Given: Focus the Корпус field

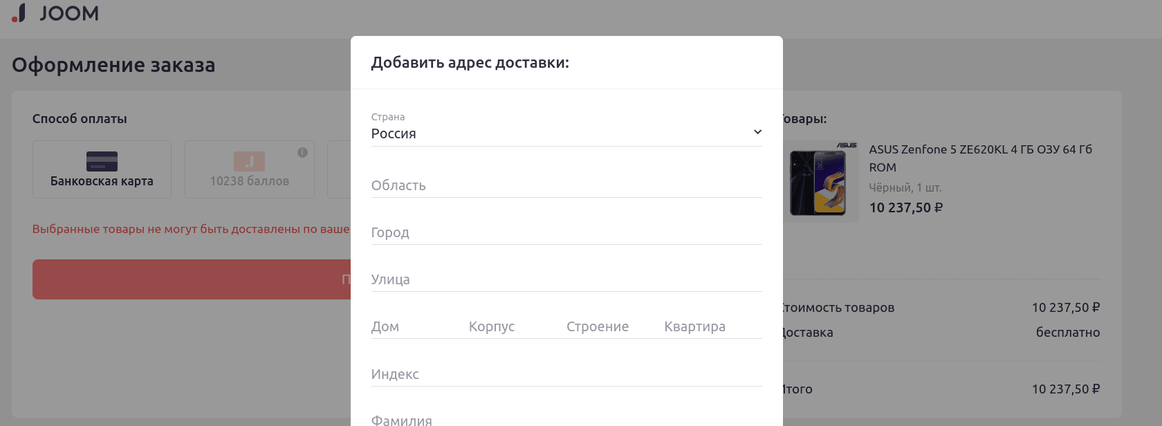Looking at the screenshot, I should point(513,326).
